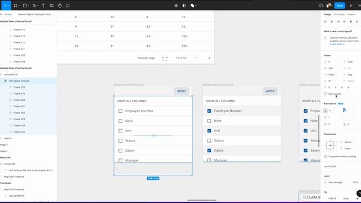Click the Share button
This screenshot has width=361, height=203.
340,6
